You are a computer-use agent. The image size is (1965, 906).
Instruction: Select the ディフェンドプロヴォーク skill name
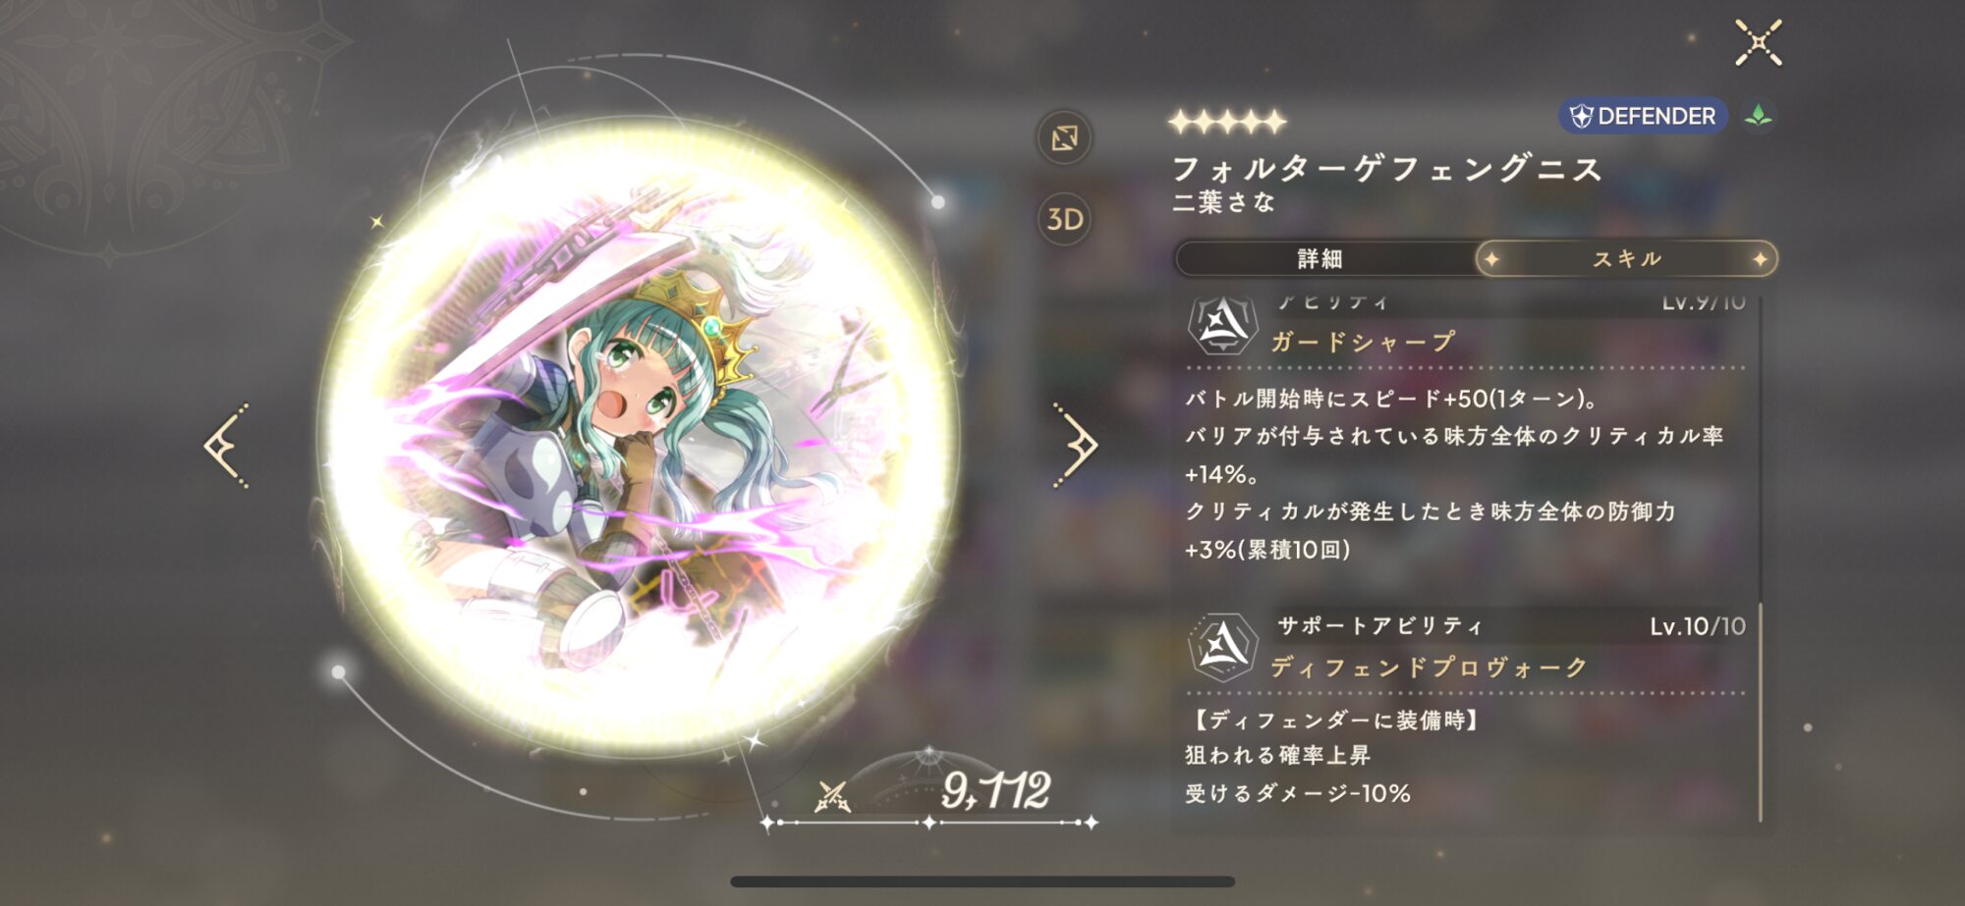(1429, 667)
